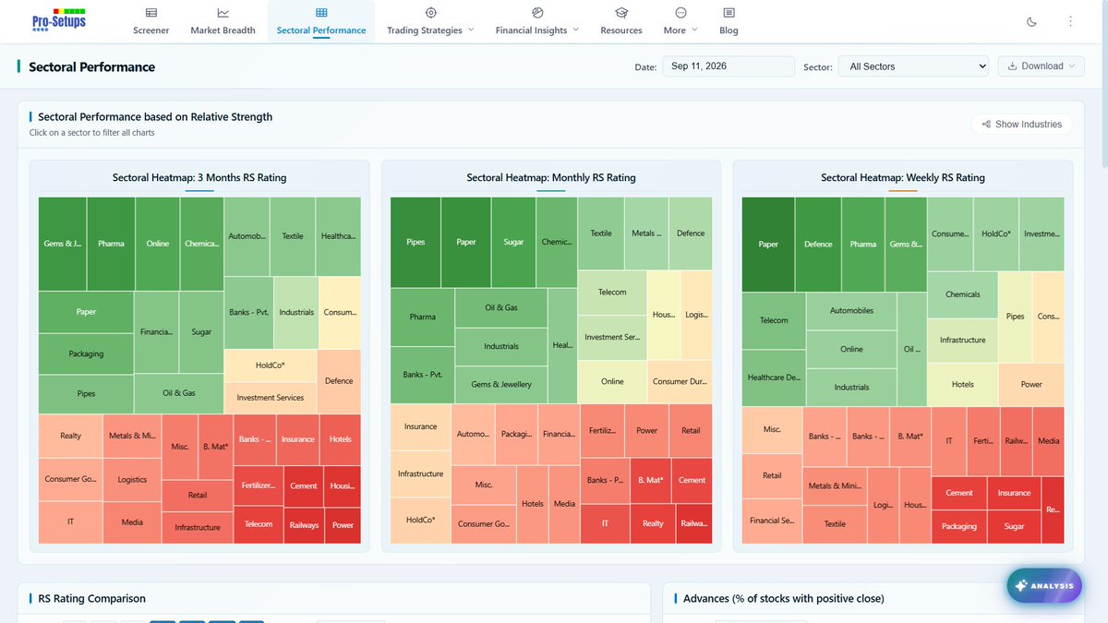Click IT cell in Monthly heatmap

click(x=605, y=523)
